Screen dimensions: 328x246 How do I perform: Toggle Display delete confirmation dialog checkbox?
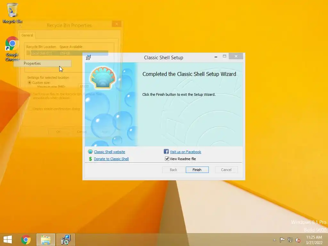click(x=30, y=109)
